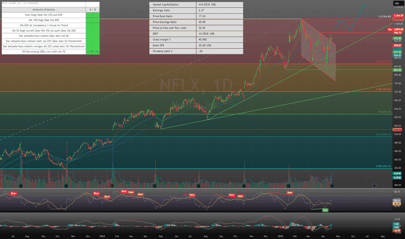
Task: Click the NFLX symbol title at top left
Action: (20, 3)
